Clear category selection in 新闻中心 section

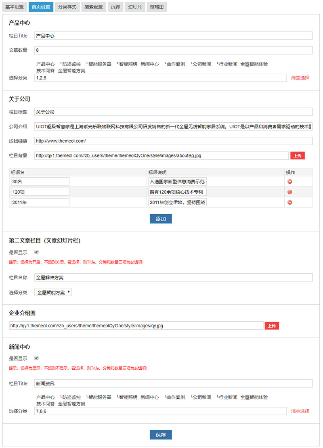[300, 411]
